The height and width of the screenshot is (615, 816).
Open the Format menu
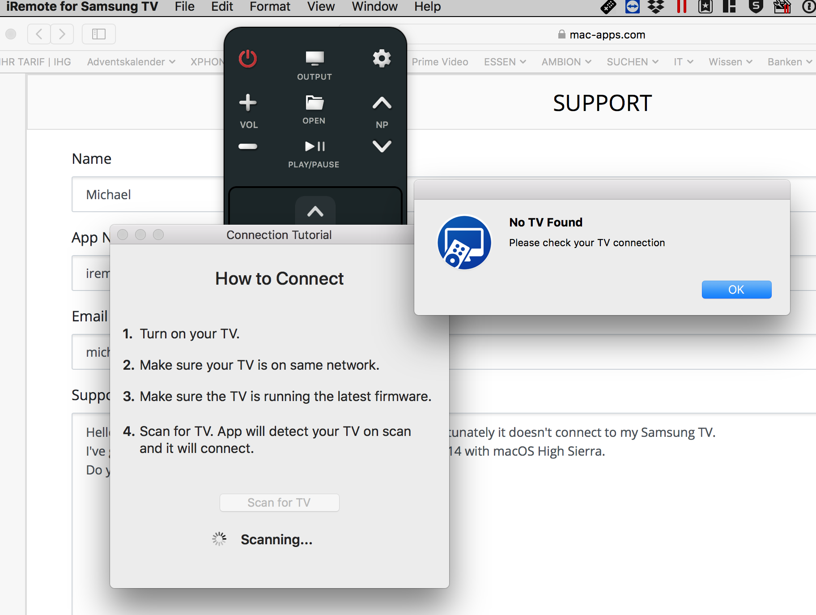[x=270, y=7]
